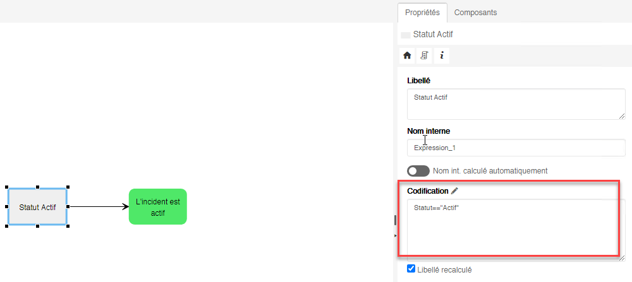632x282 pixels.
Task: Click the Libellé textarea resize grip
Action: 622,115
